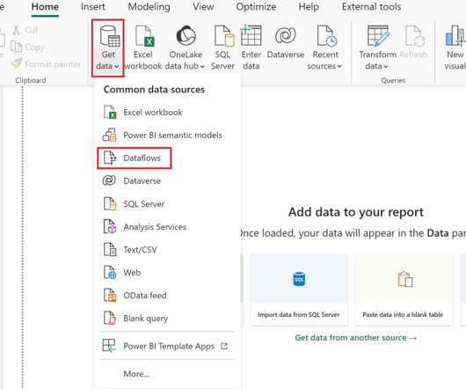This screenshot has height=389, width=466.
Task: Select Blank query menu entry
Action: [167, 319]
